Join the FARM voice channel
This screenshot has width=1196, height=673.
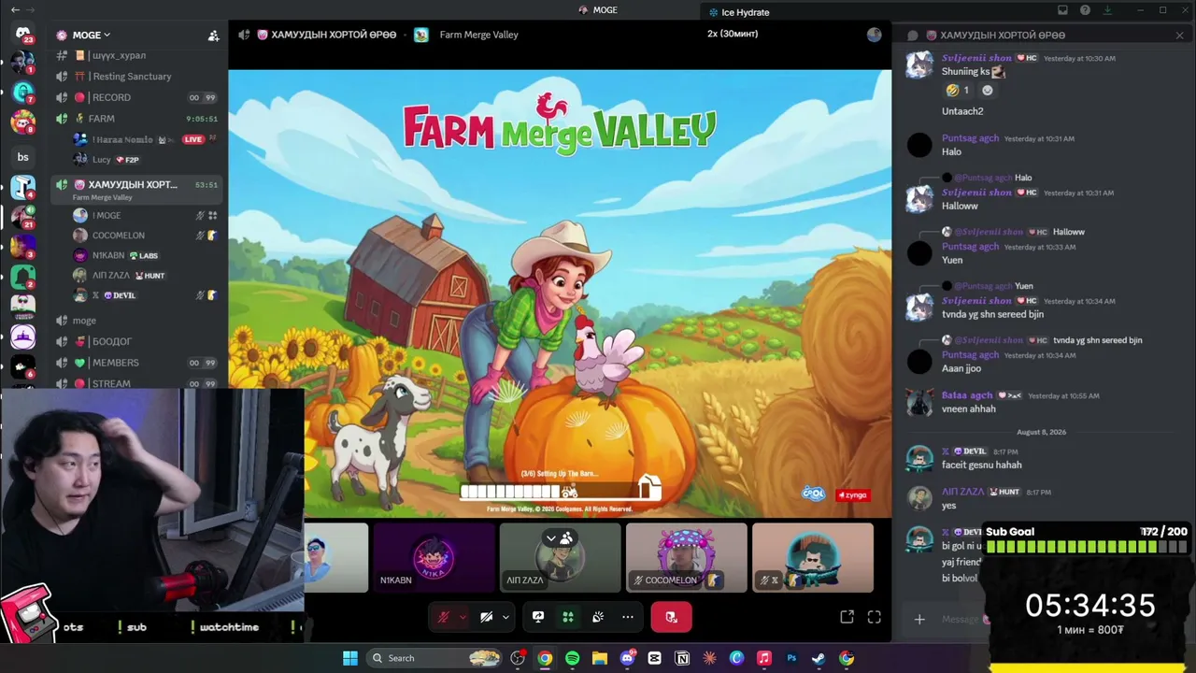click(x=137, y=119)
